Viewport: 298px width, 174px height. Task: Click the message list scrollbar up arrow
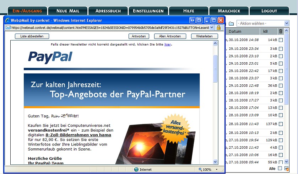pyautogui.click(x=286, y=31)
